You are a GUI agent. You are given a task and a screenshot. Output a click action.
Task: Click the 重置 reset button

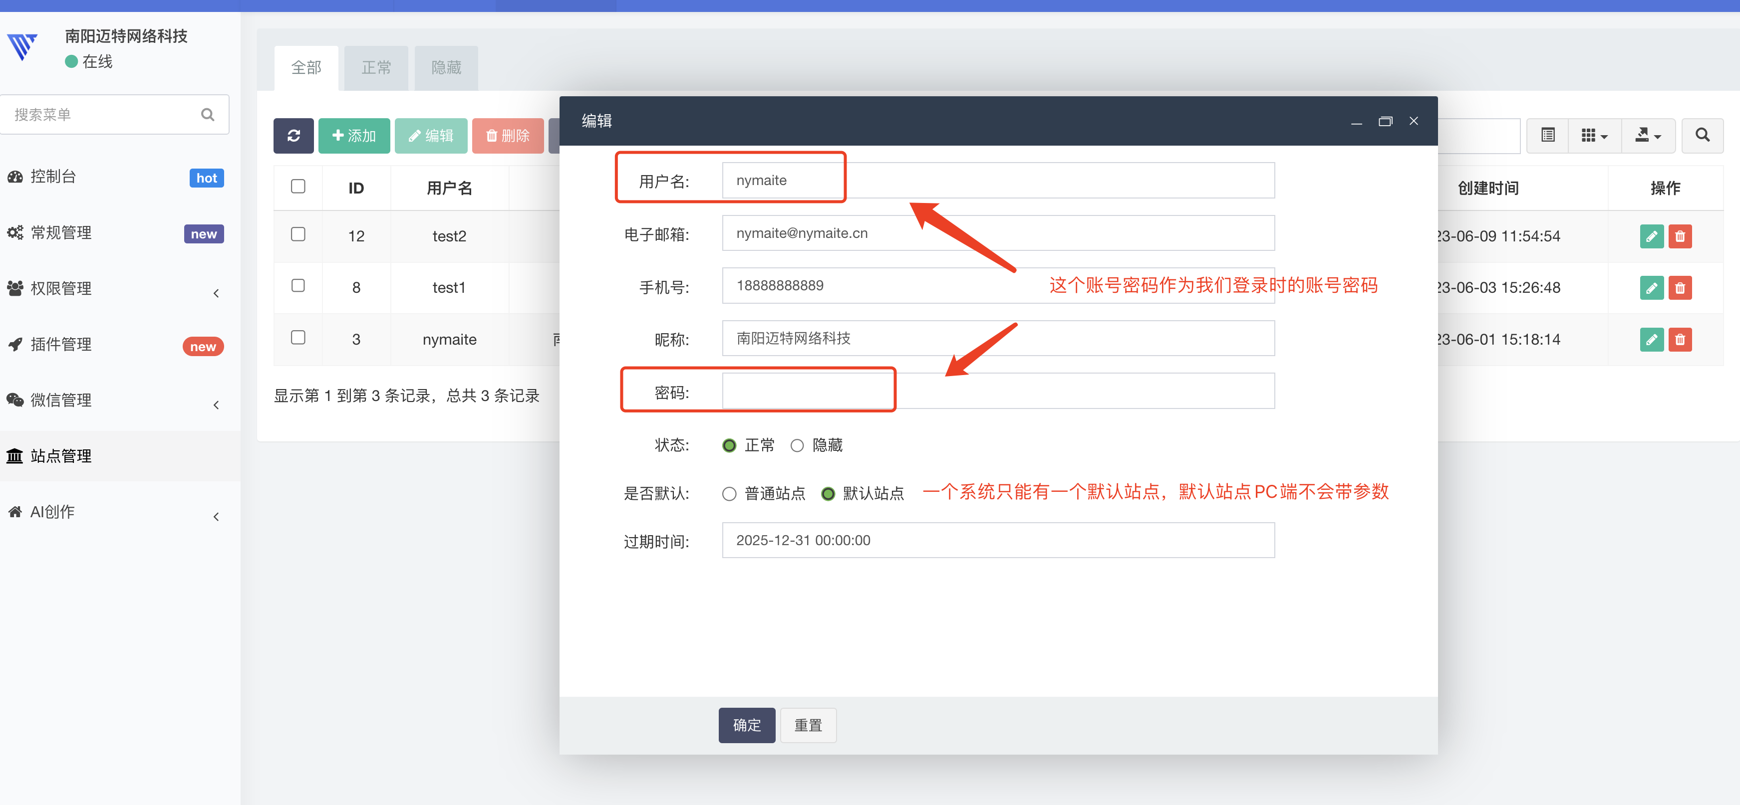pyautogui.click(x=808, y=725)
